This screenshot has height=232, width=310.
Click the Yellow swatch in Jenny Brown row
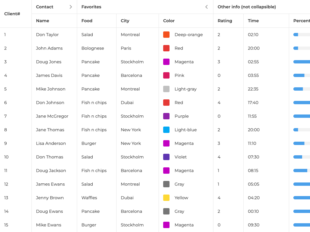166,198
